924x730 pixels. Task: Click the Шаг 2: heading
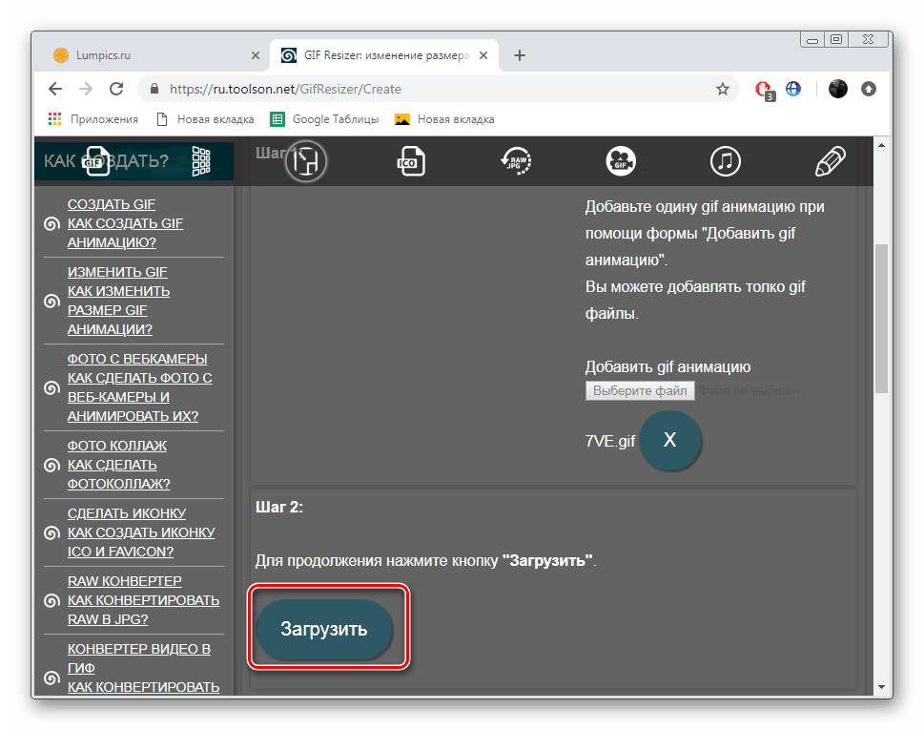(279, 507)
